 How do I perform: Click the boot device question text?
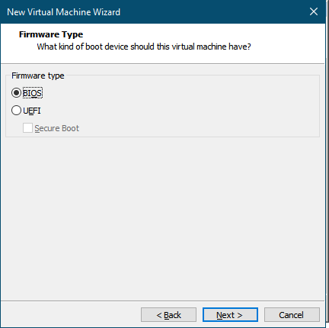144,47
